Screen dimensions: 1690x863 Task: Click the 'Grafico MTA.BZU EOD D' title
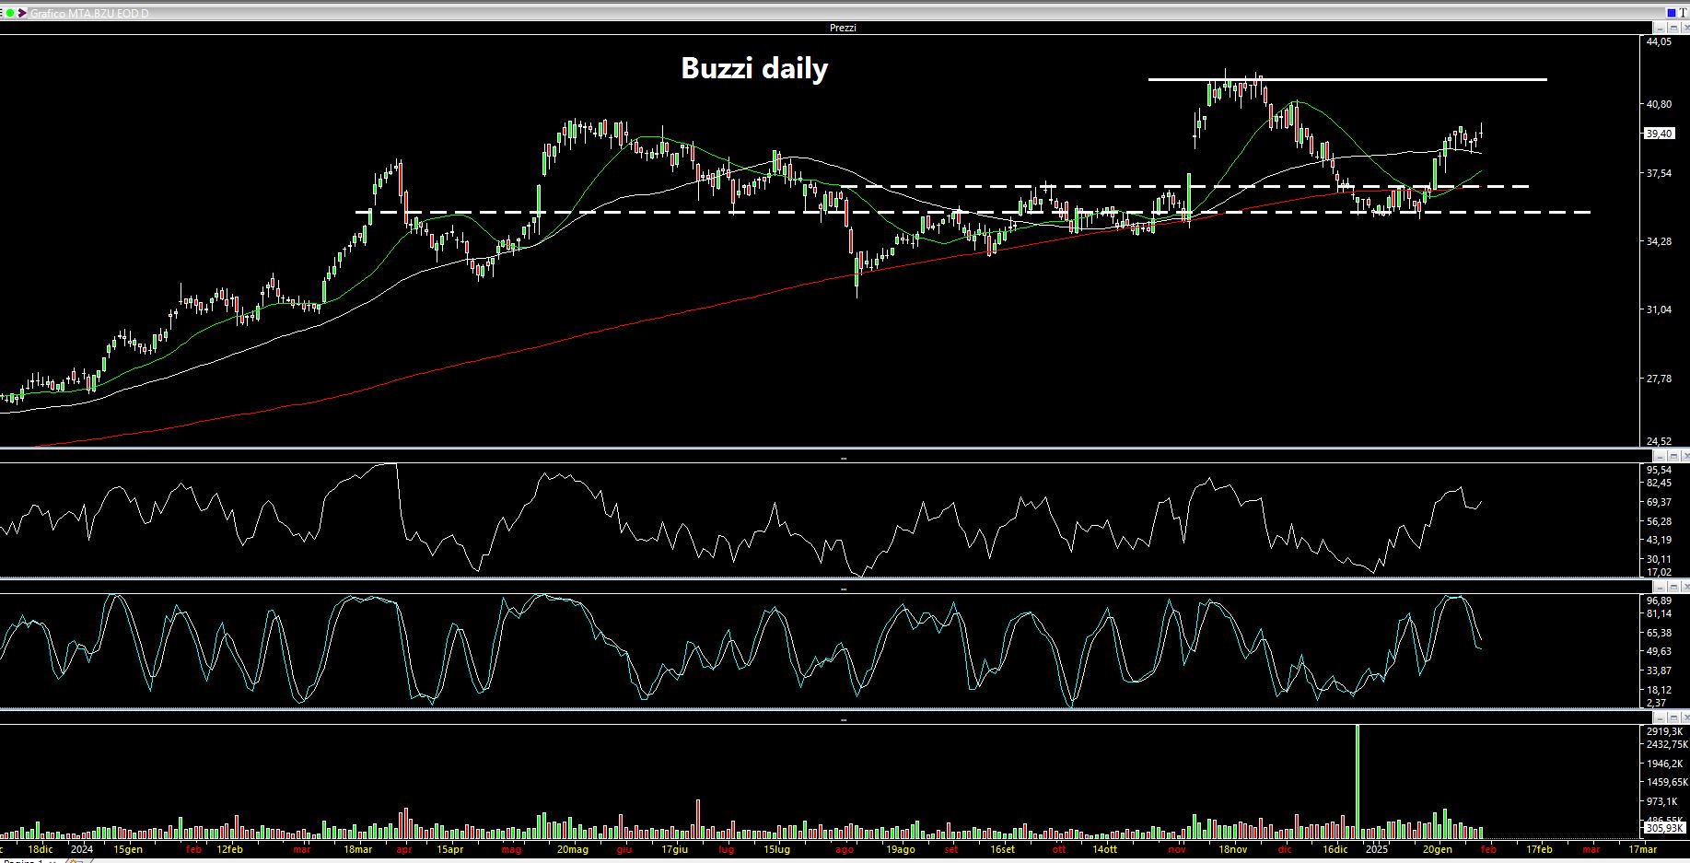pyautogui.click(x=89, y=13)
